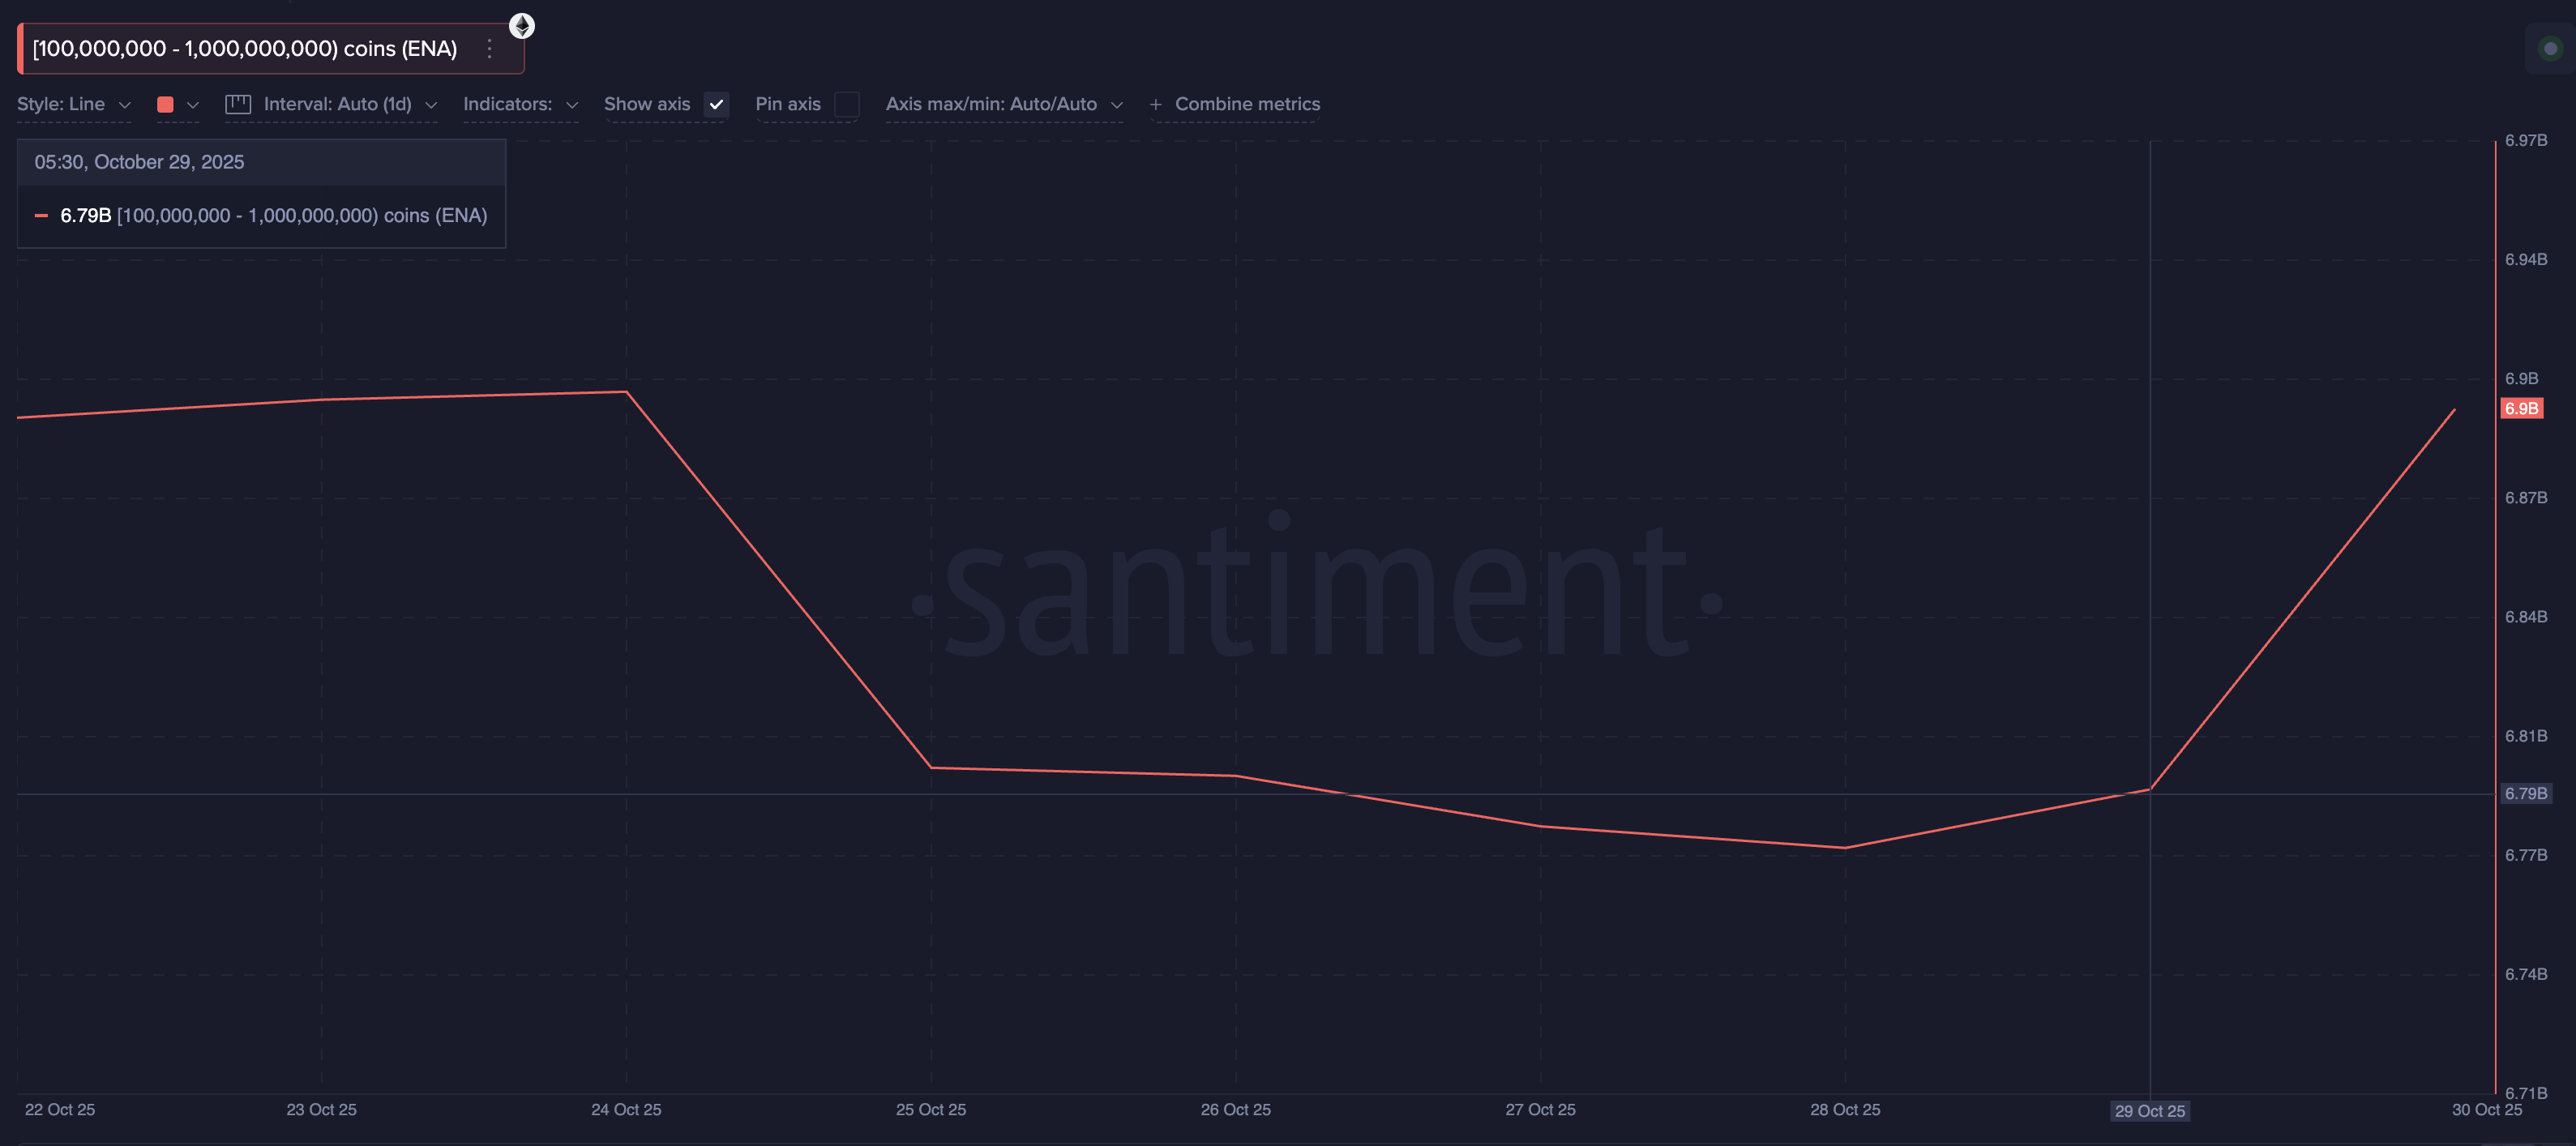Click the red legend dash inside the tooltip

click(41, 215)
